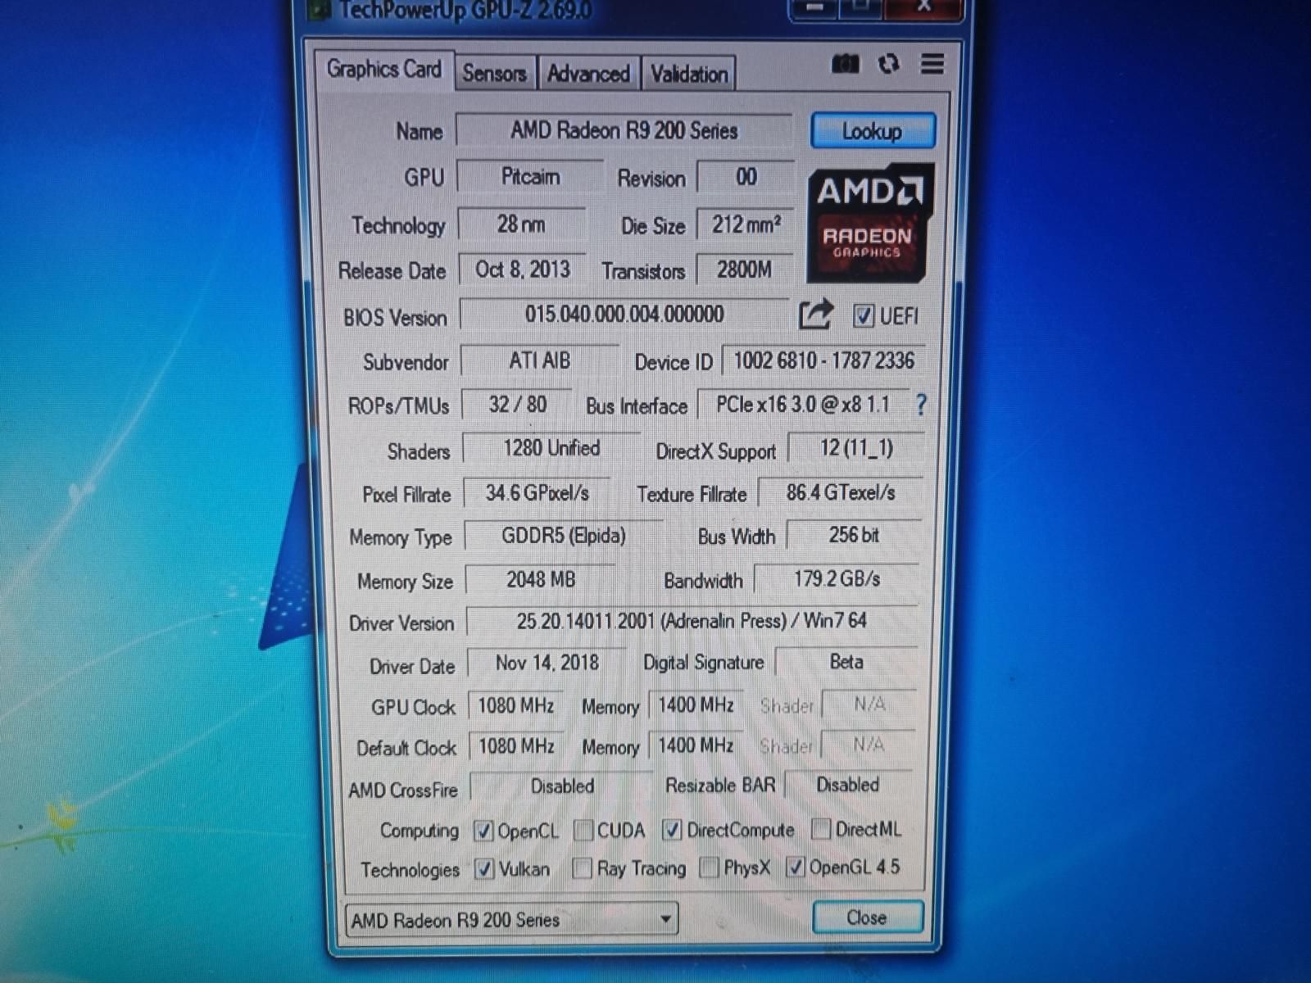Image resolution: width=1311 pixels, height=983 pixels.
Task: Click the Close button
Action: (868, 917)
